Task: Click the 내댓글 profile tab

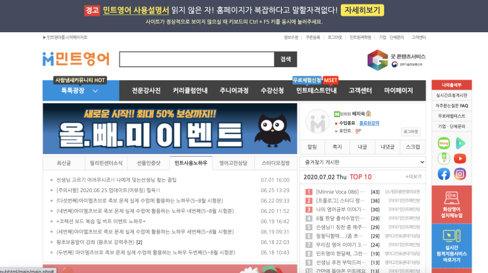Action: tap(388, 147)
